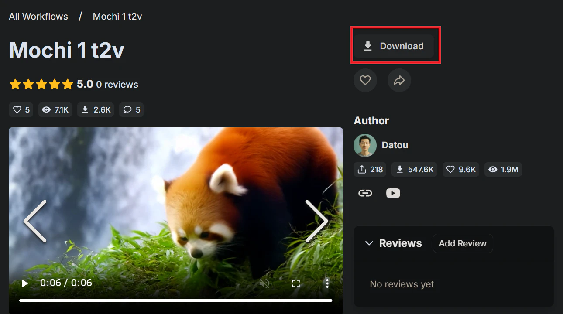Click the 0 reviews text
The image size is (563, 314).
[x=117, y=85]
